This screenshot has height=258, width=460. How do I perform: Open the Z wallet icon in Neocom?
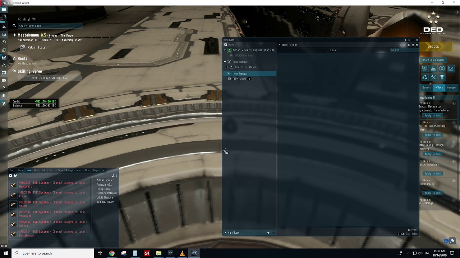tap(4, 104)
